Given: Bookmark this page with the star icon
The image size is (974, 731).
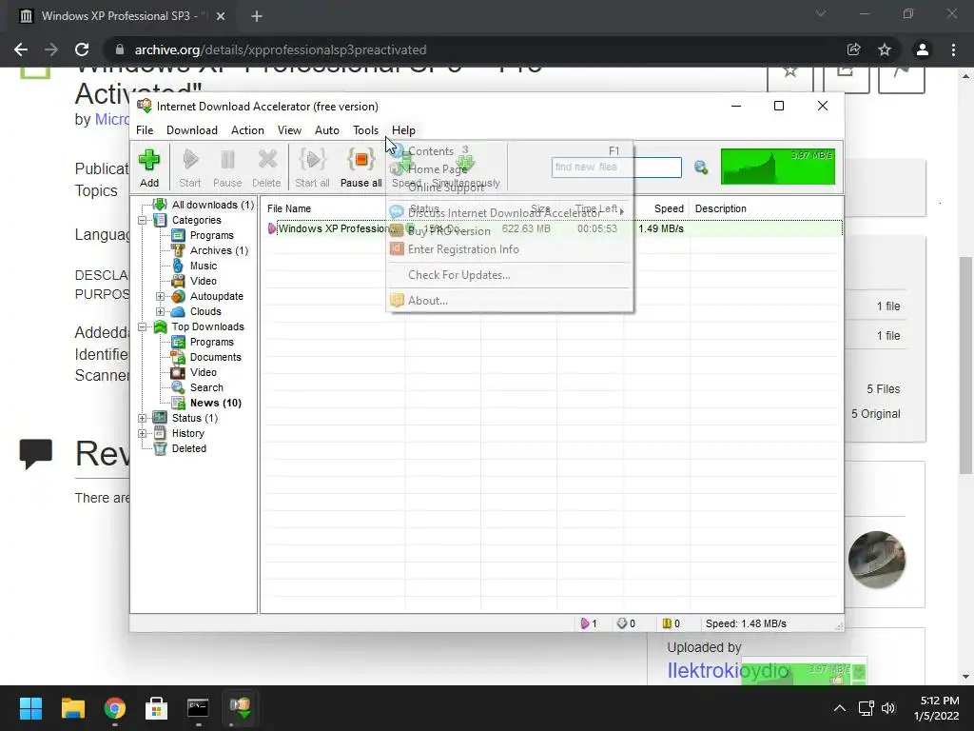Looking at the screenshot, I should tap(885, 49).
